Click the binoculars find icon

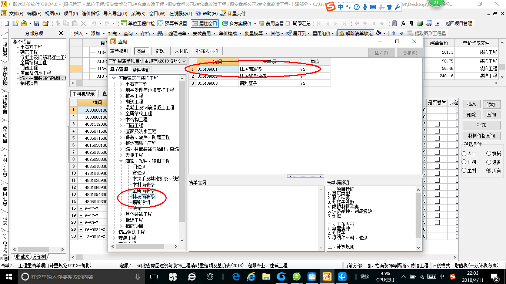(x=160, y=33)
